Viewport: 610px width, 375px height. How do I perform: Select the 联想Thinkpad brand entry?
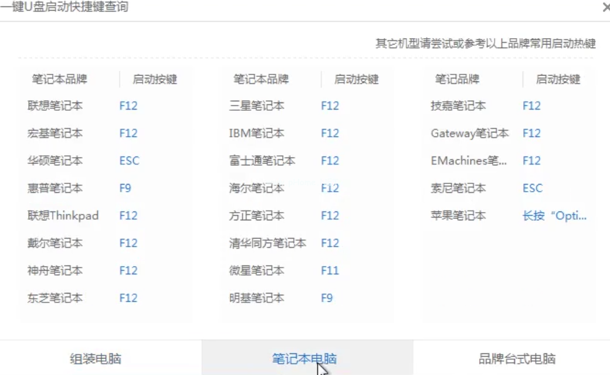click(x=63, y=216)
